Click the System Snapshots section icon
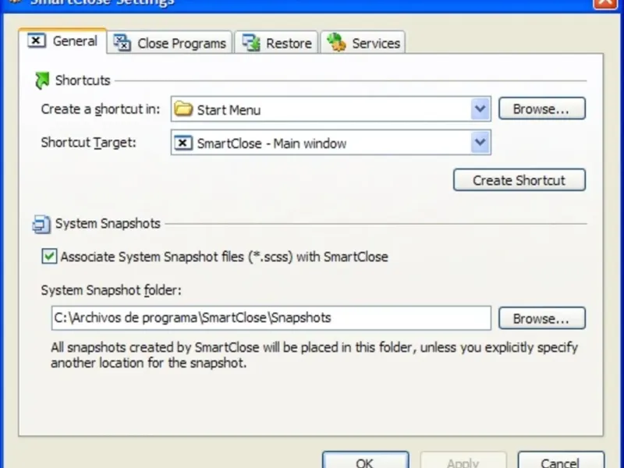 [41, 224]
